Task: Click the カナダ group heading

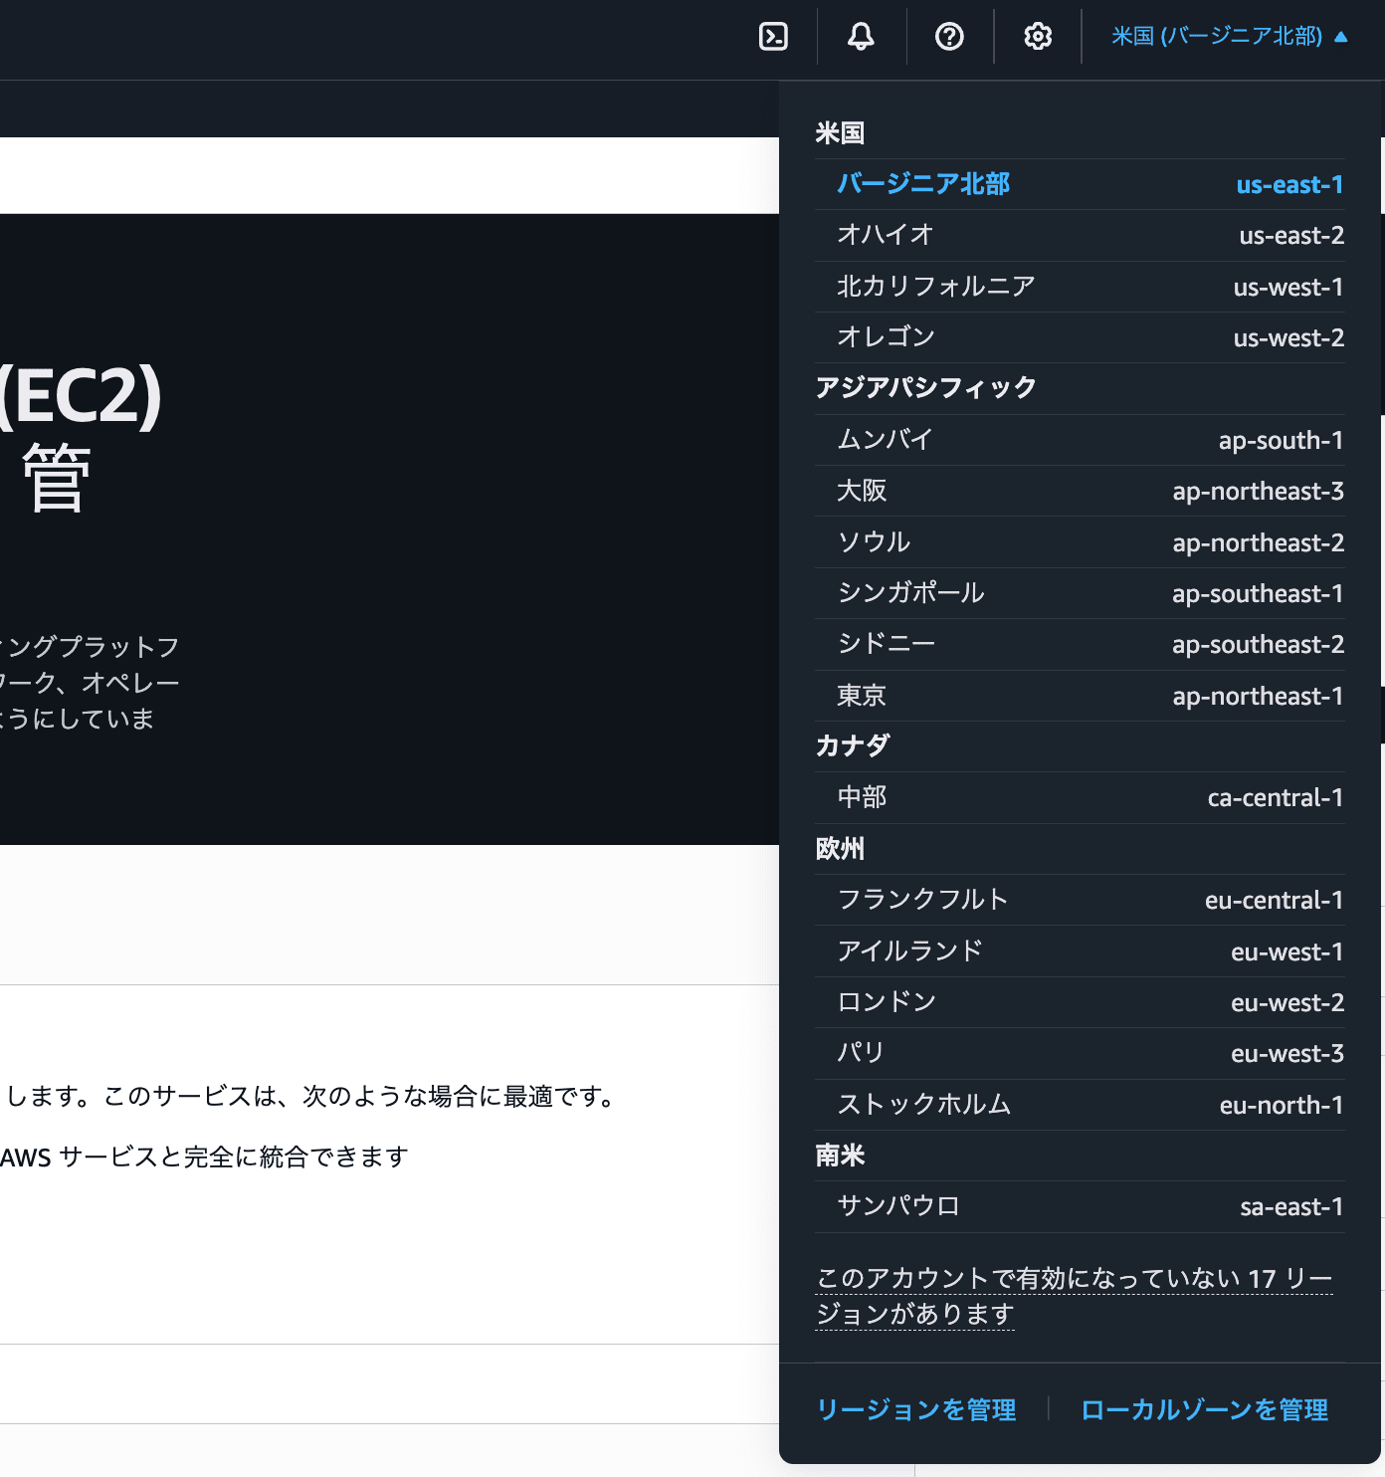Action: pyautogui.click(x=853, y=745)
